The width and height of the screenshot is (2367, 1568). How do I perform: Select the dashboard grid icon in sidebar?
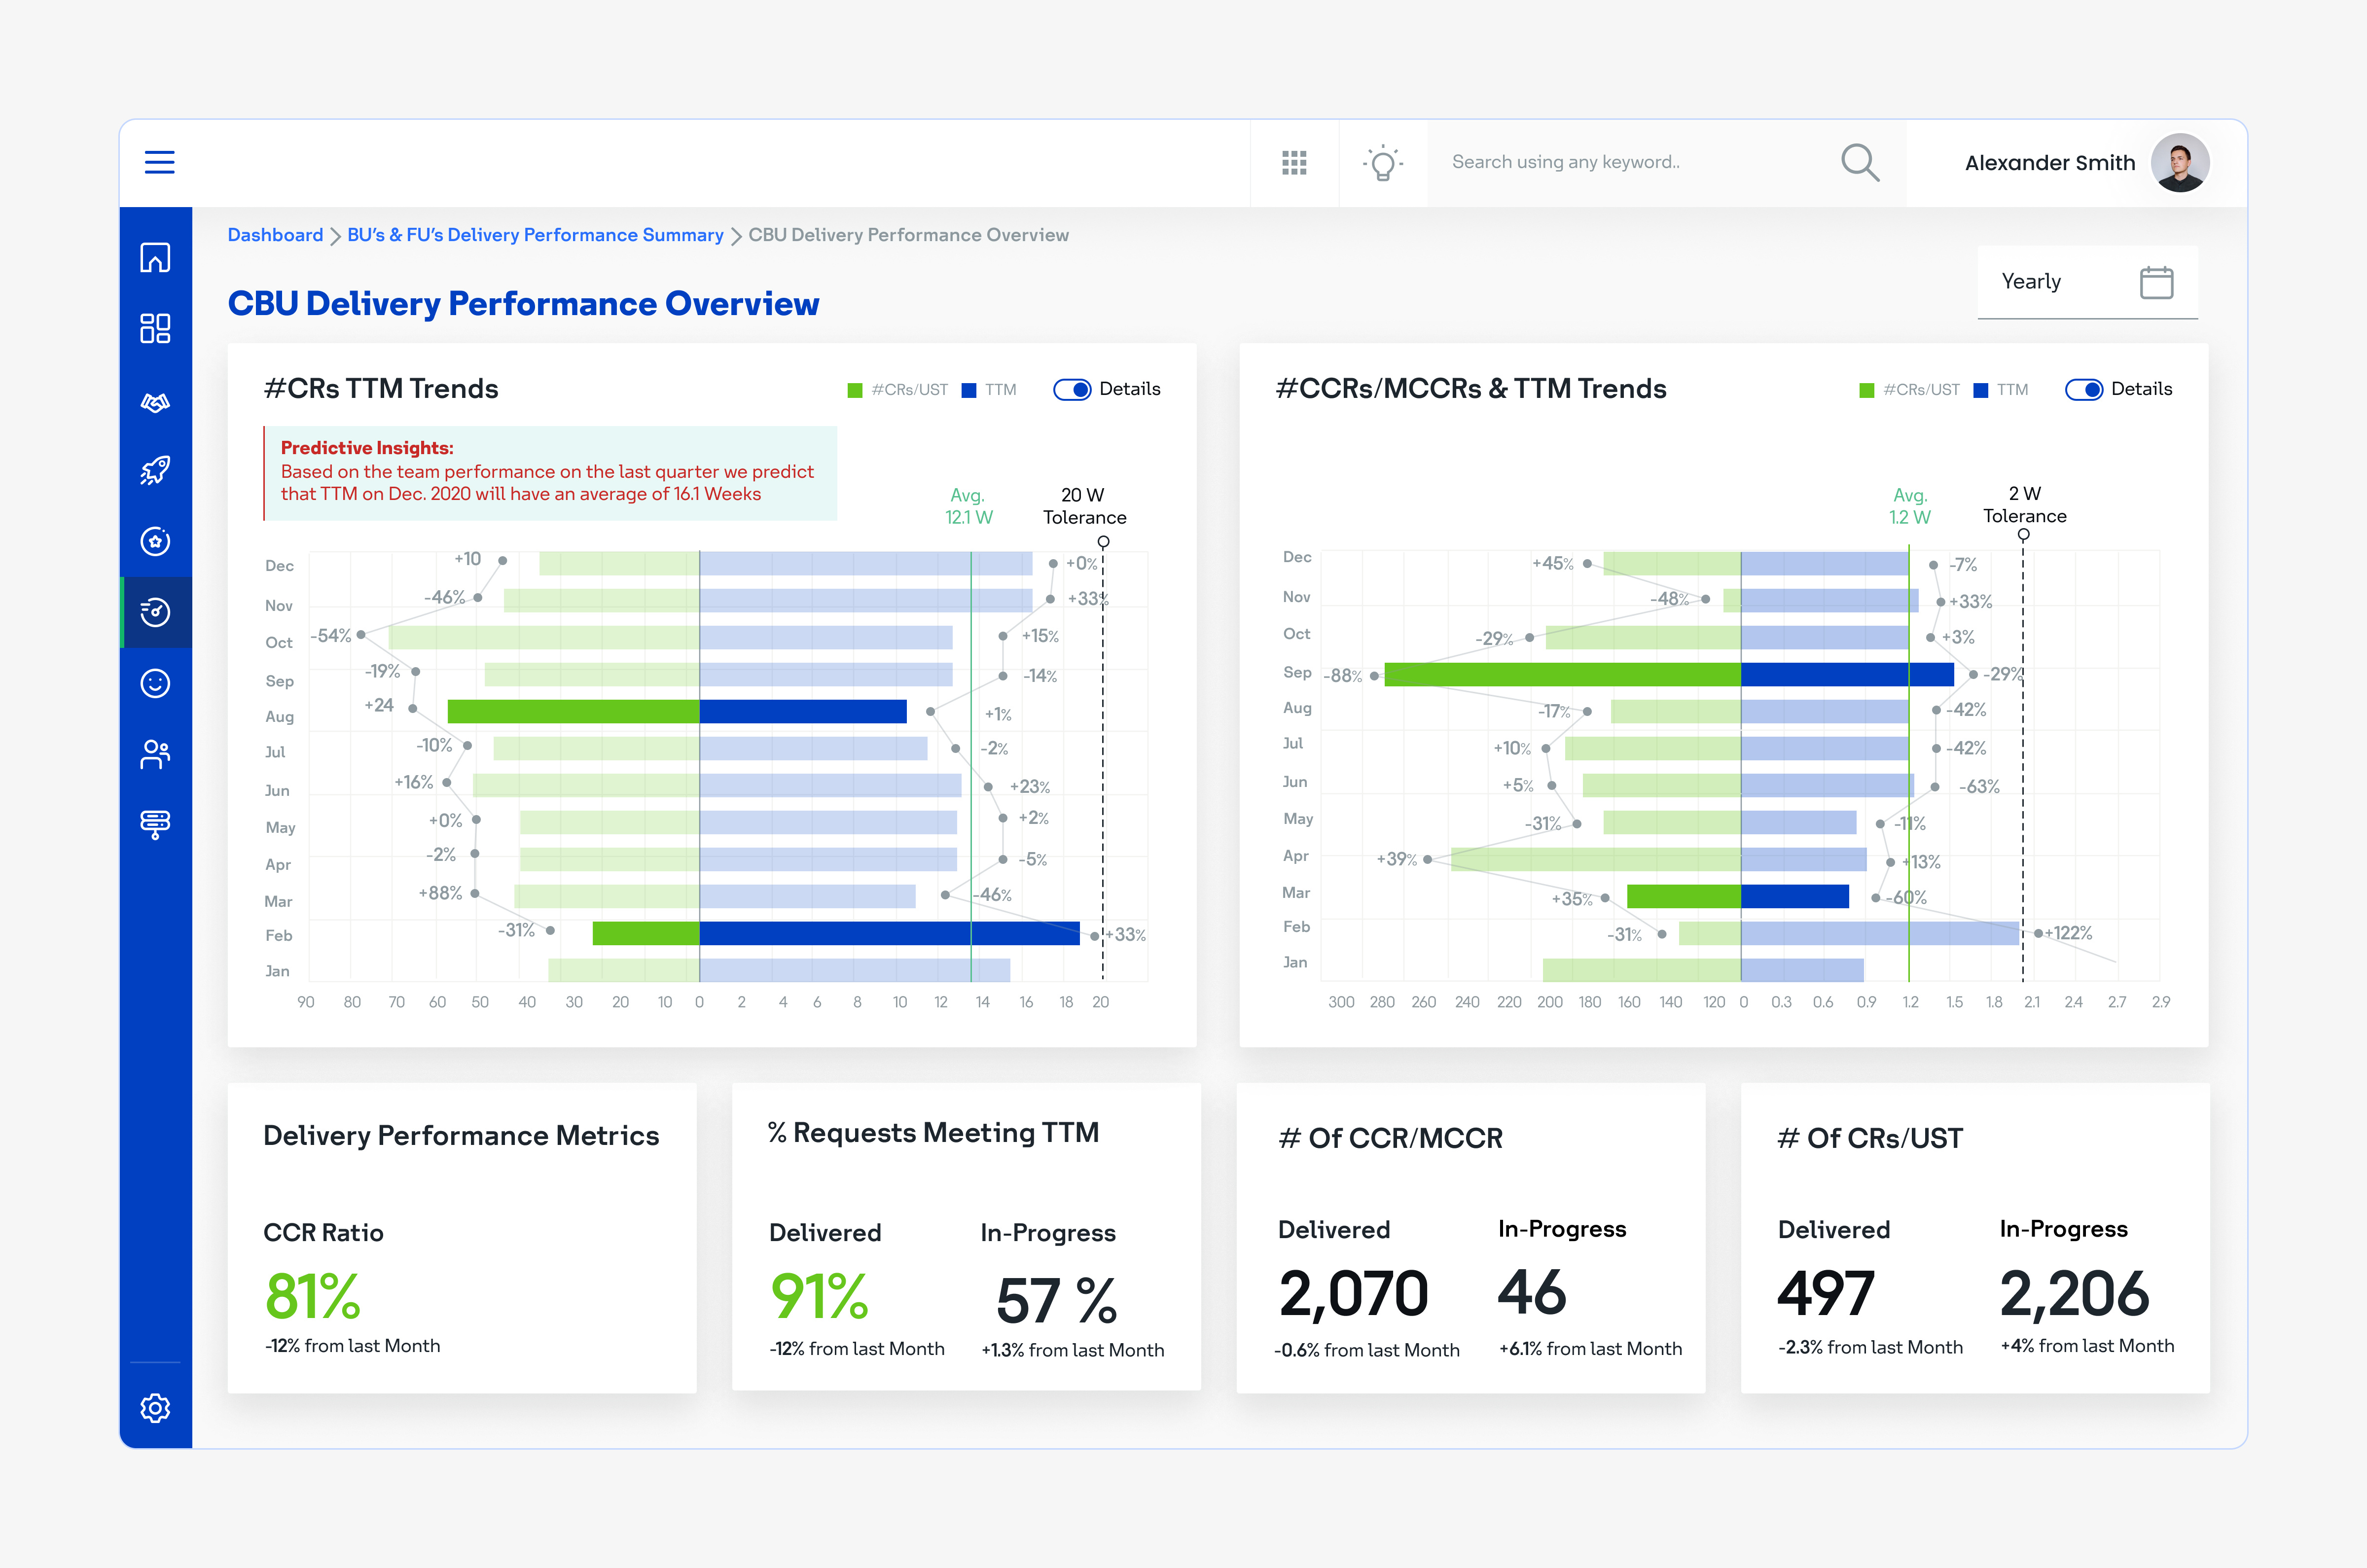(156, 327)
